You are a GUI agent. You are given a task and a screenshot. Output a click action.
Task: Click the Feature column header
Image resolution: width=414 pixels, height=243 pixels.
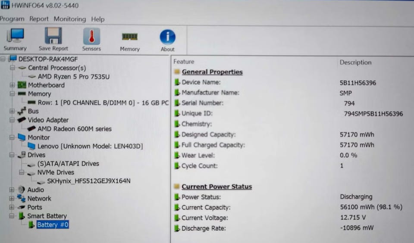point(184,62)
